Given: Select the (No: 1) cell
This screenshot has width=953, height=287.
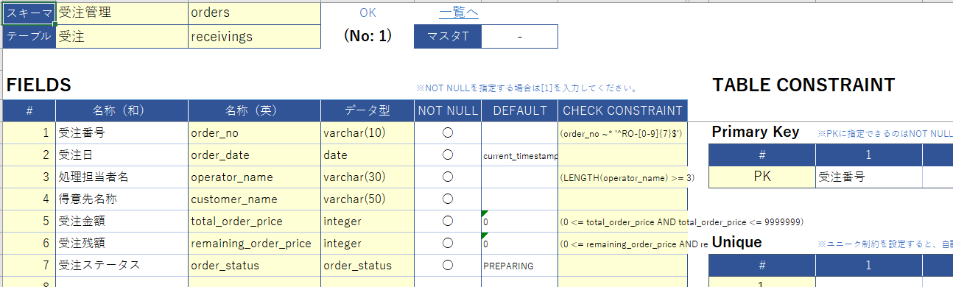Looking at the screenshot, I should 368,36.
